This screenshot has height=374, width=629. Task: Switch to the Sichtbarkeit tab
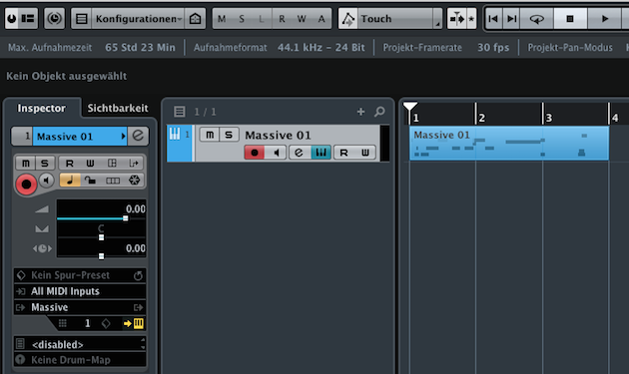[x=118, y=108]
